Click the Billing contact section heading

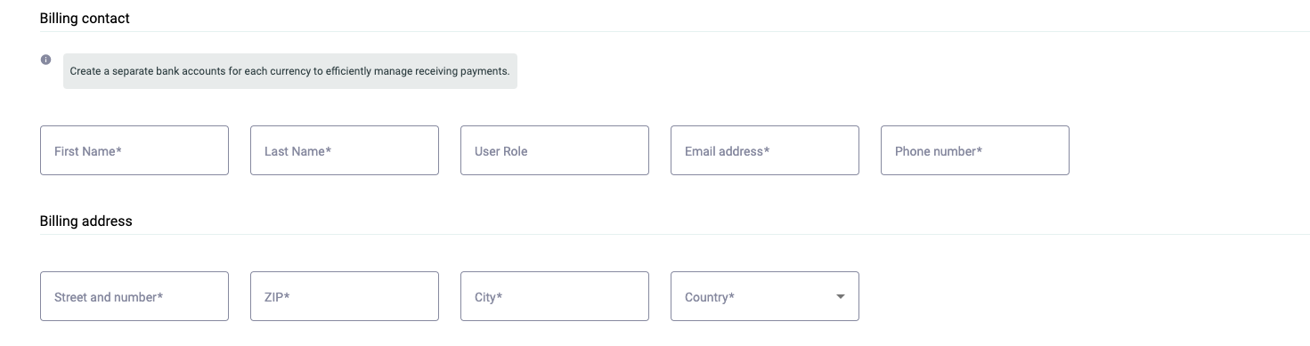pyautogui.click(x=85, y=18)
